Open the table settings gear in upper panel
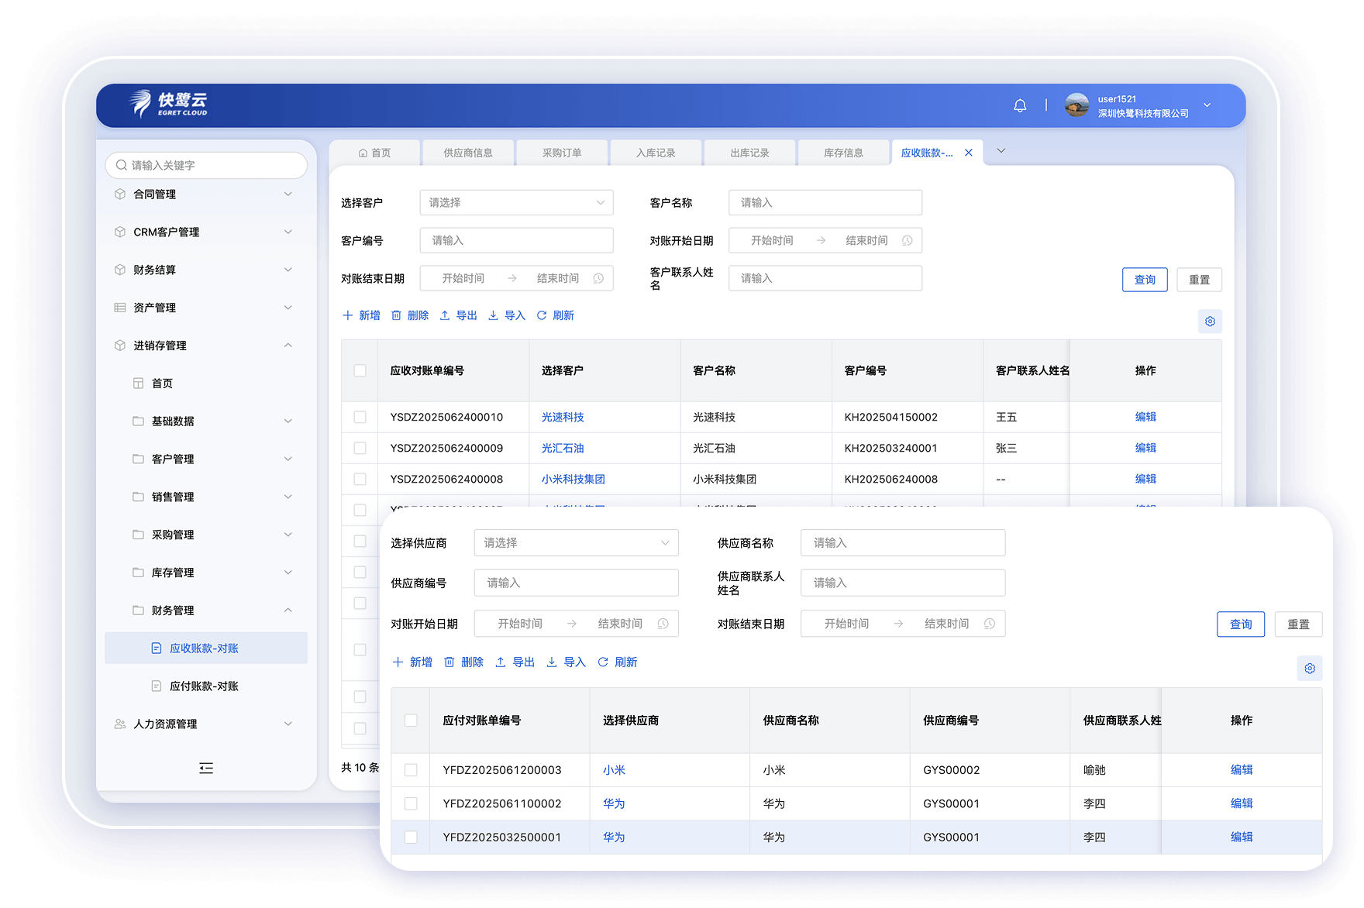The image size is (1364, 908). [1210, 322]
